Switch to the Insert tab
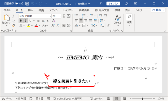This screenshot has height=101, width=168. coord(31,10)
